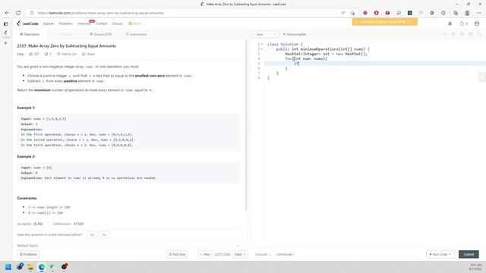Click Add to List
The image size is (486, 273).
(x=67, y=54)
